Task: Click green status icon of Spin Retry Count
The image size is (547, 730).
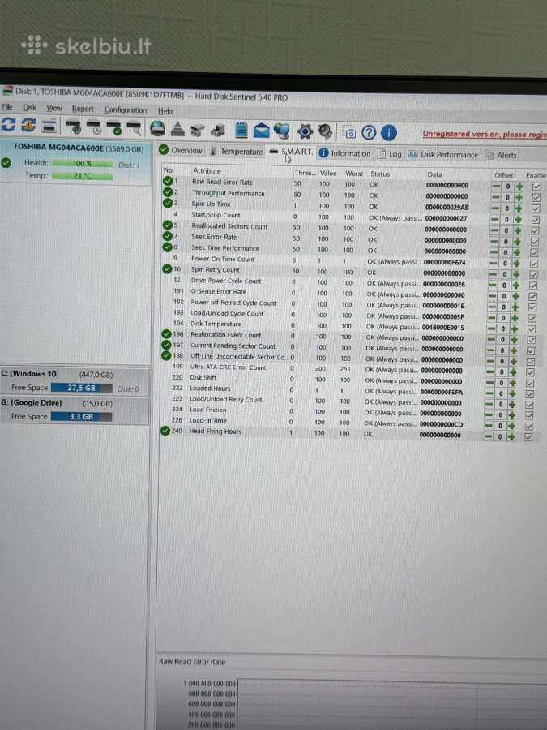Action: [166, 268]
